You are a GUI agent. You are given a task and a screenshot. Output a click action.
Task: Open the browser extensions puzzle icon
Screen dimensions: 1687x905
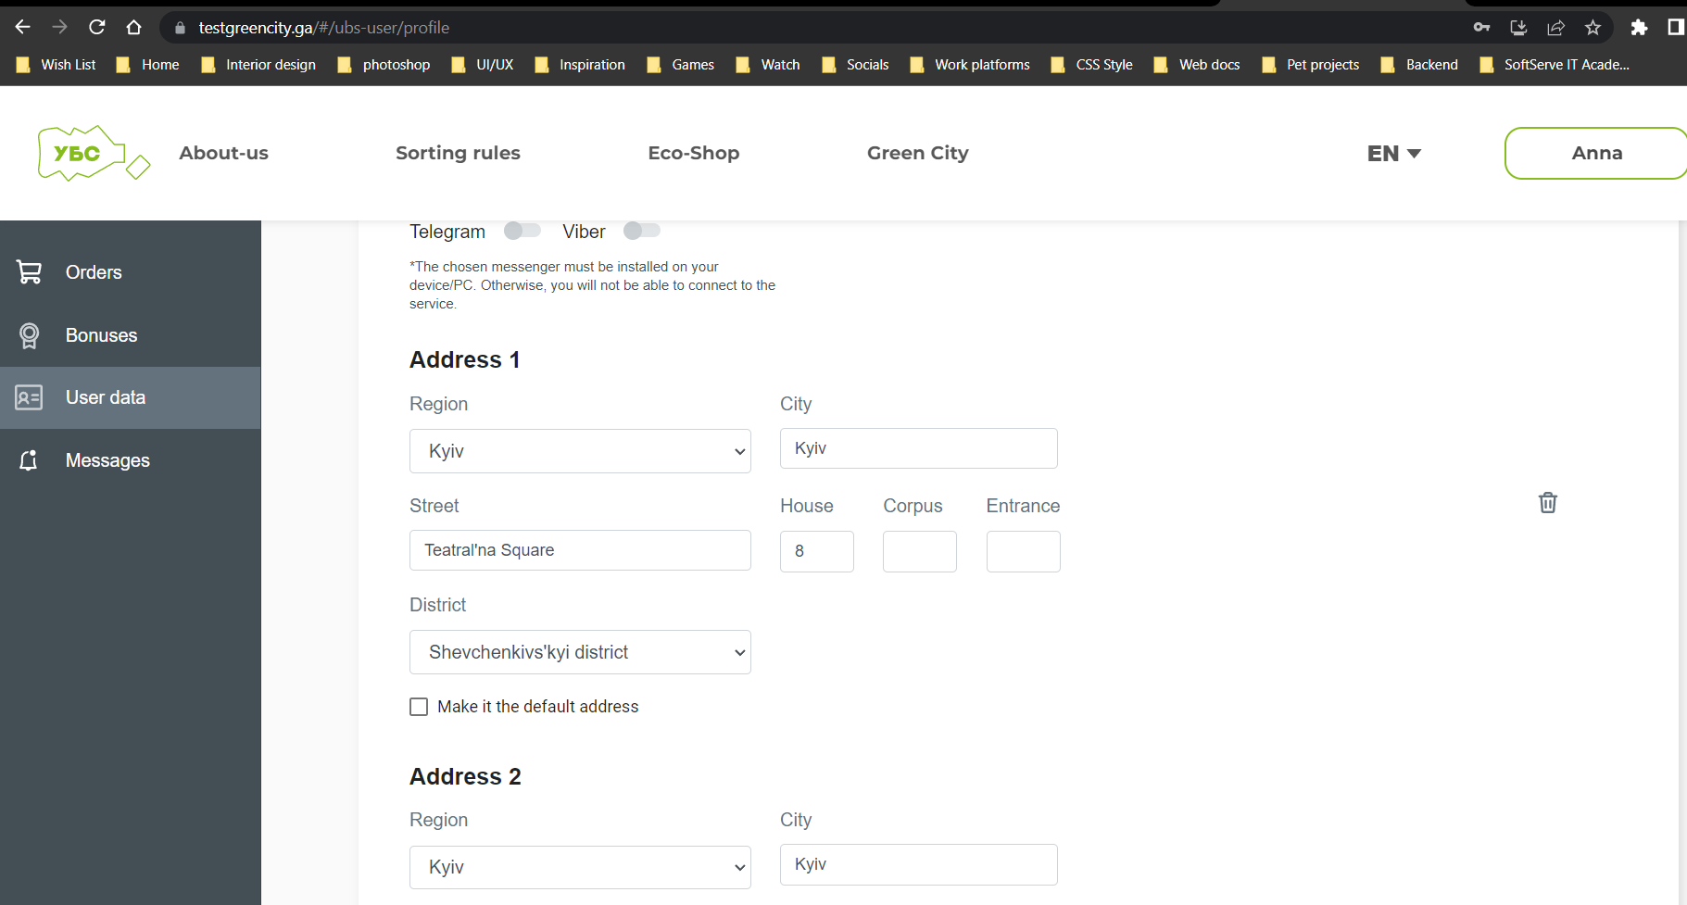click(1640, 28)
